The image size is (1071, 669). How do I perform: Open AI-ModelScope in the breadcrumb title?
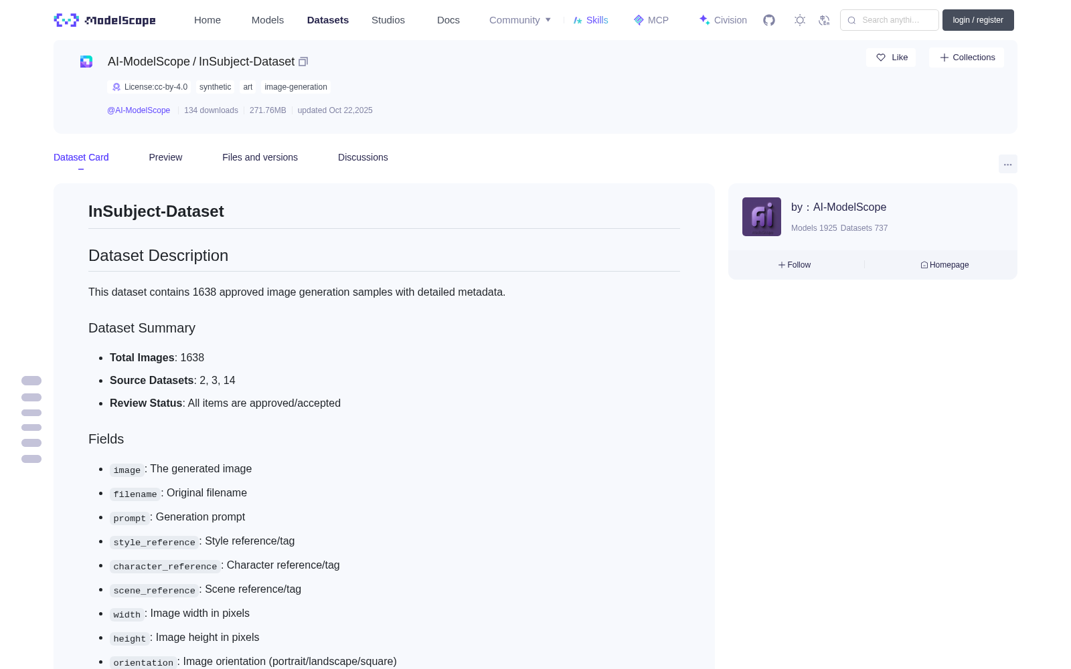(x=149, y=62)
